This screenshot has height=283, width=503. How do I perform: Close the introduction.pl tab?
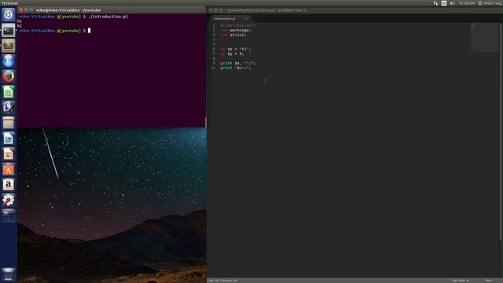(246, 19)
